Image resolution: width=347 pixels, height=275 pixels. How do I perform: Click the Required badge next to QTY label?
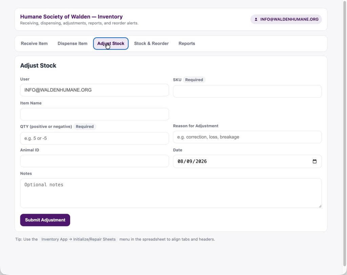84,126
